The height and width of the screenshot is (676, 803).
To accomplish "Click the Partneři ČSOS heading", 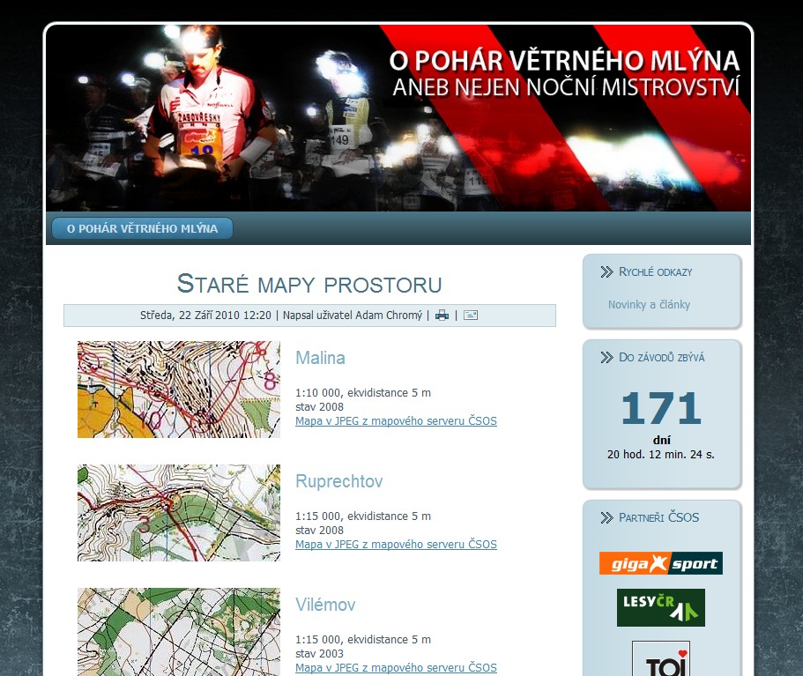I will point(658,517).
